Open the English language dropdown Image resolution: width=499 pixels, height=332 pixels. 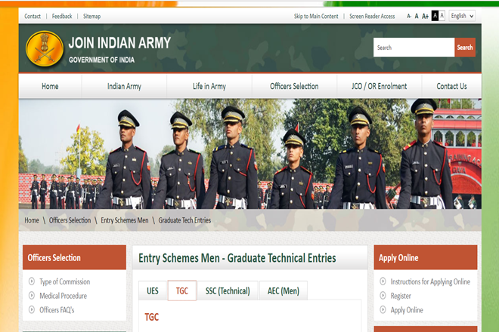coord(462,16)
